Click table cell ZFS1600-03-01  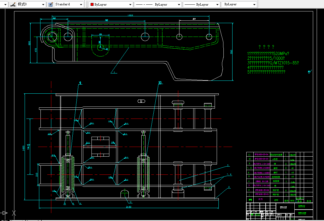[262, 194]
